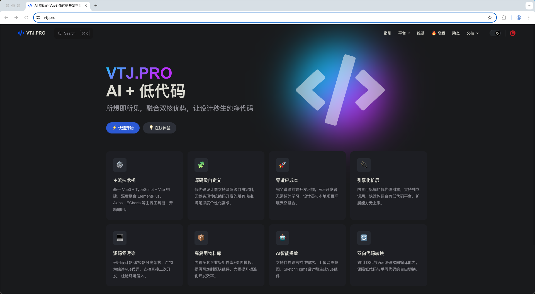Toggle the dark mode switch
Screen dimensions: 535x294
[495, 33]
